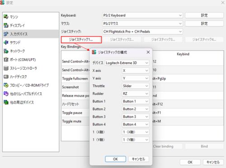The height and width of the screenshot is (168, 226).
Task: Confirm joystick dialog with OK
Action: pos(115,159)
